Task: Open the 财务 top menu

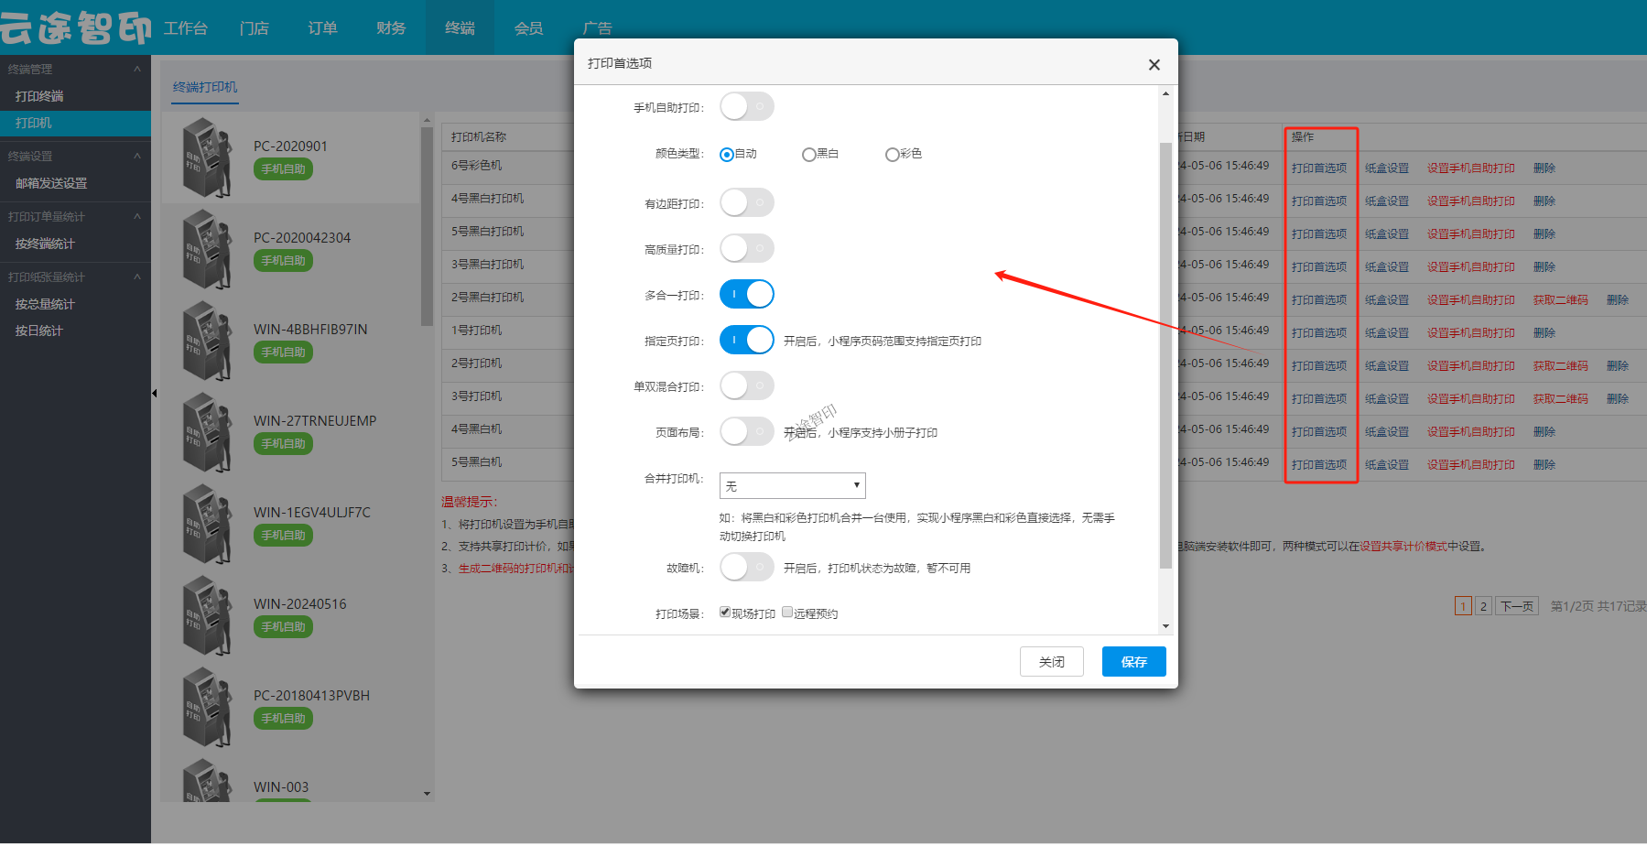Action: pos(391,28)
